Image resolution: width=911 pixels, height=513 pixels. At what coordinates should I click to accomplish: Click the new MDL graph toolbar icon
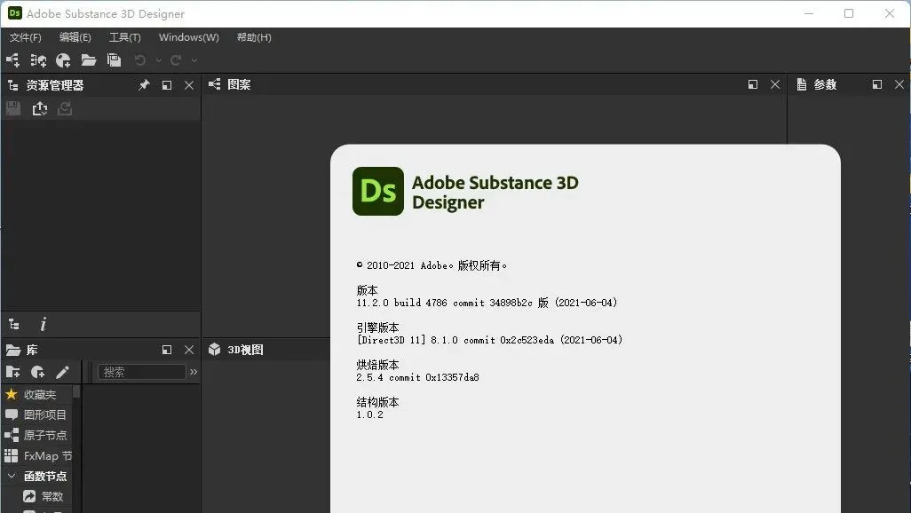pos(38,59)
